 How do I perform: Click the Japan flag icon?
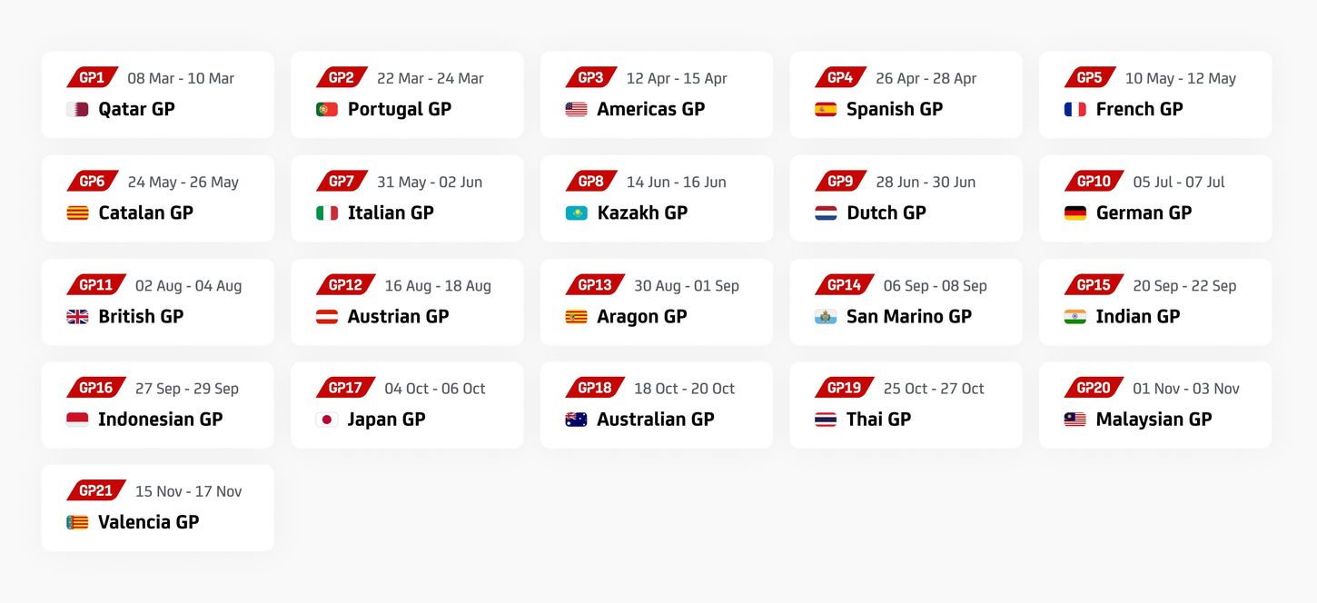click(x=327, y=420)
